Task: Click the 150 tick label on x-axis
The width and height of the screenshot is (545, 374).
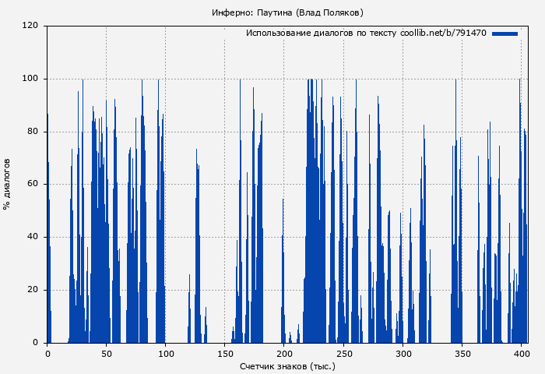Action: (225, 353)
